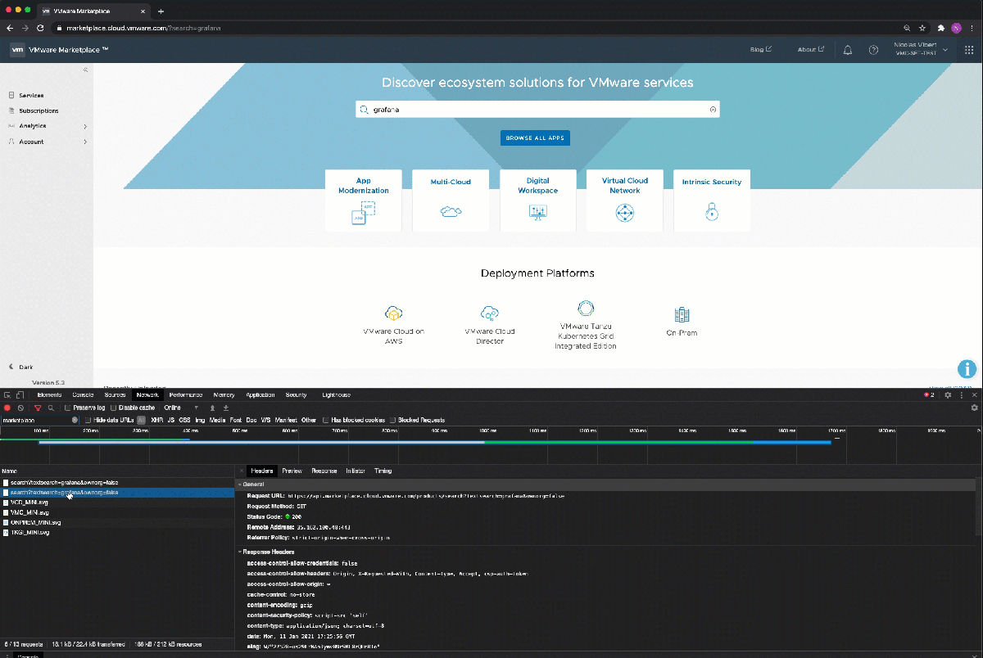983x658 pixels.
Task: Choose VMware Tanzu Kubernetes Grid platform icon
Action: (x=586, y=308)
